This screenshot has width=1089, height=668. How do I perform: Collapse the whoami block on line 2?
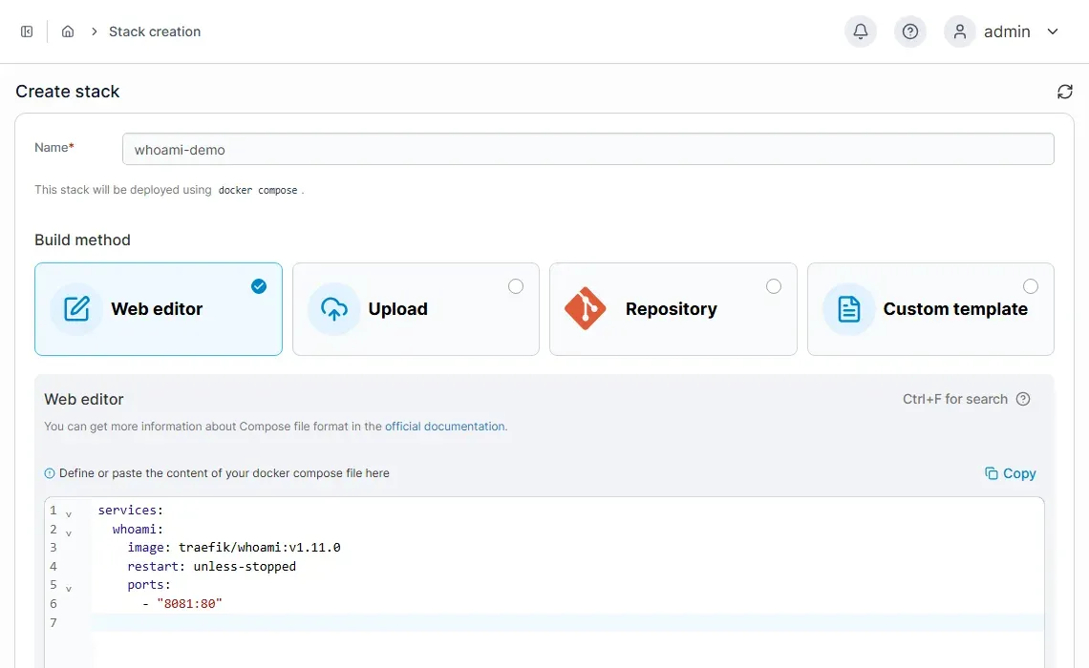pos(68,532)
